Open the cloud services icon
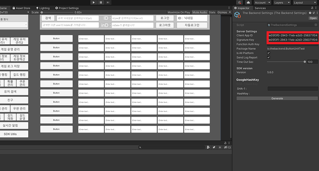 [248, 2]
